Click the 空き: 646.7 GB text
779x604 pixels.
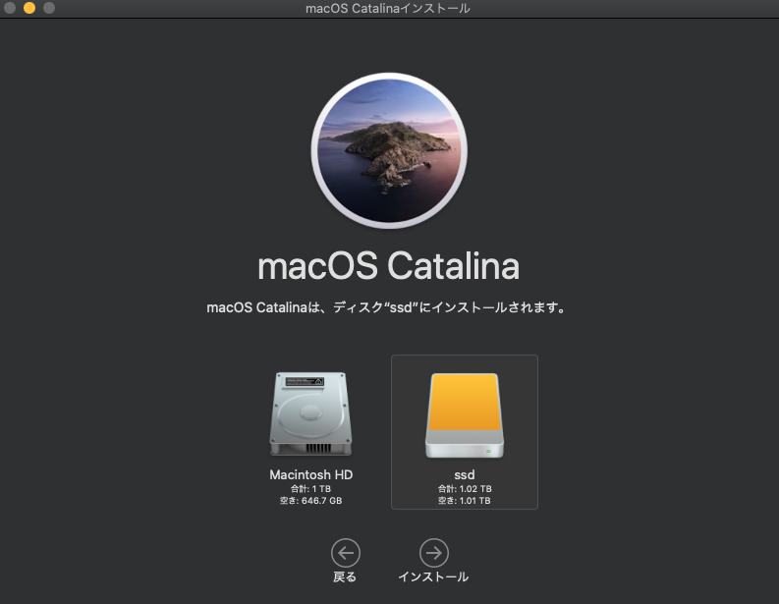[311, 501]
